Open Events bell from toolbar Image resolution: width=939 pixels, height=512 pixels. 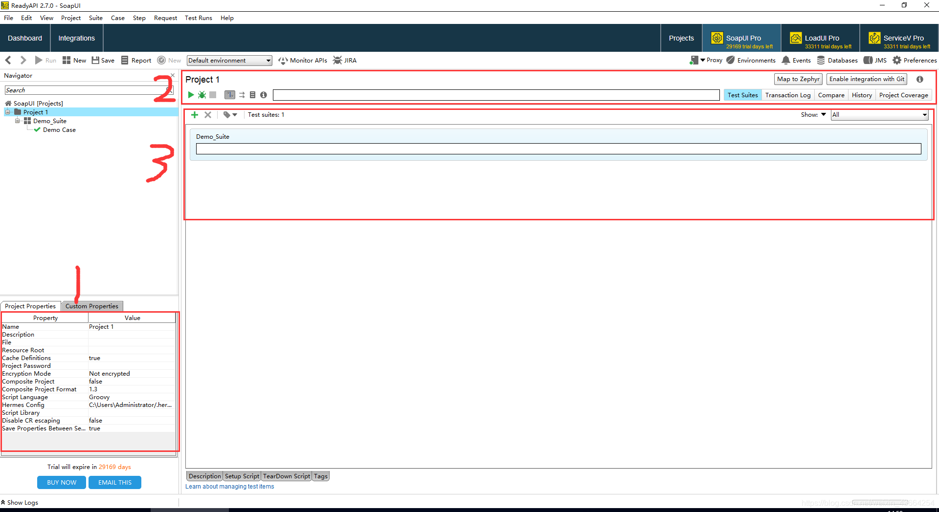click(796, 60)
